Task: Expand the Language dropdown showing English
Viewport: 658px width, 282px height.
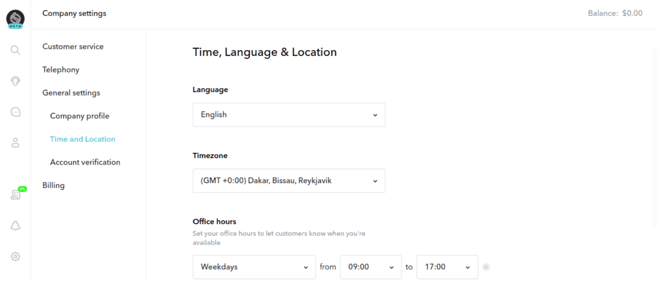Action: pos(289,114)
